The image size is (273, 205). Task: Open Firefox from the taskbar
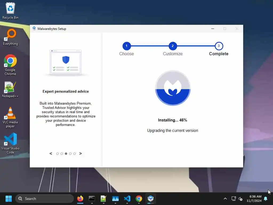[x=80, y=199]
